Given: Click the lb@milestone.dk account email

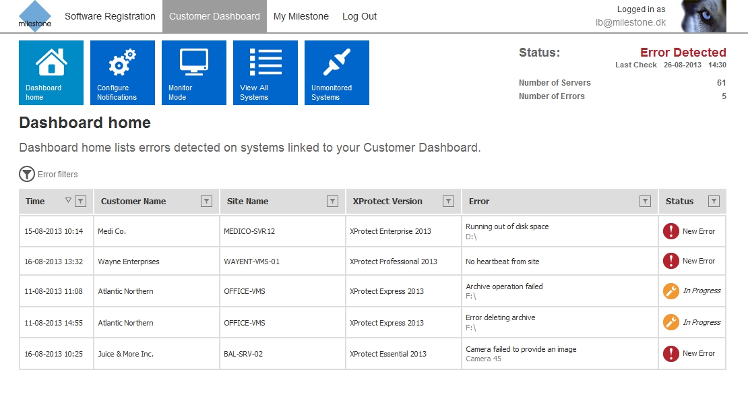Looking at the screenshot, I should (631, 22).
